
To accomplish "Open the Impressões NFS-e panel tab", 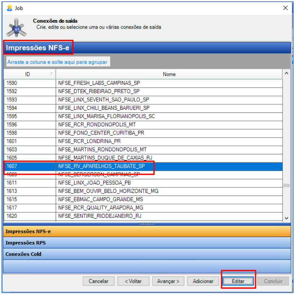I will pyautogui.click(x=147, y=231).
